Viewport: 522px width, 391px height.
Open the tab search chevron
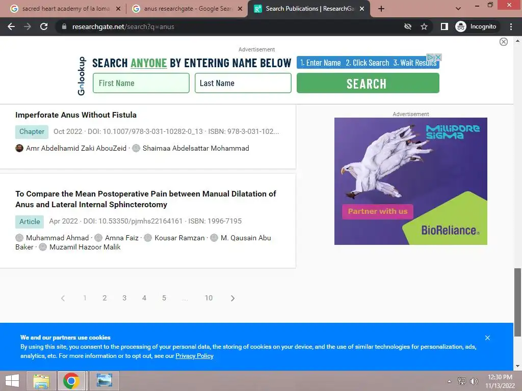[x=458, y=9]
